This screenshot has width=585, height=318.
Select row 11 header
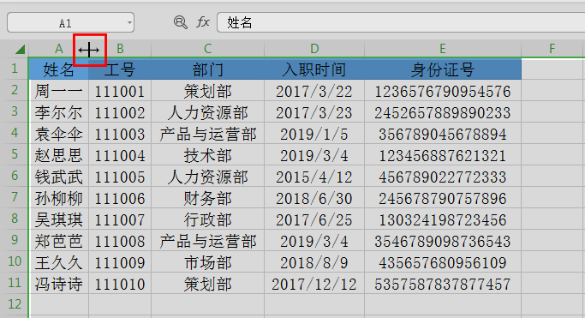point(15,283)
